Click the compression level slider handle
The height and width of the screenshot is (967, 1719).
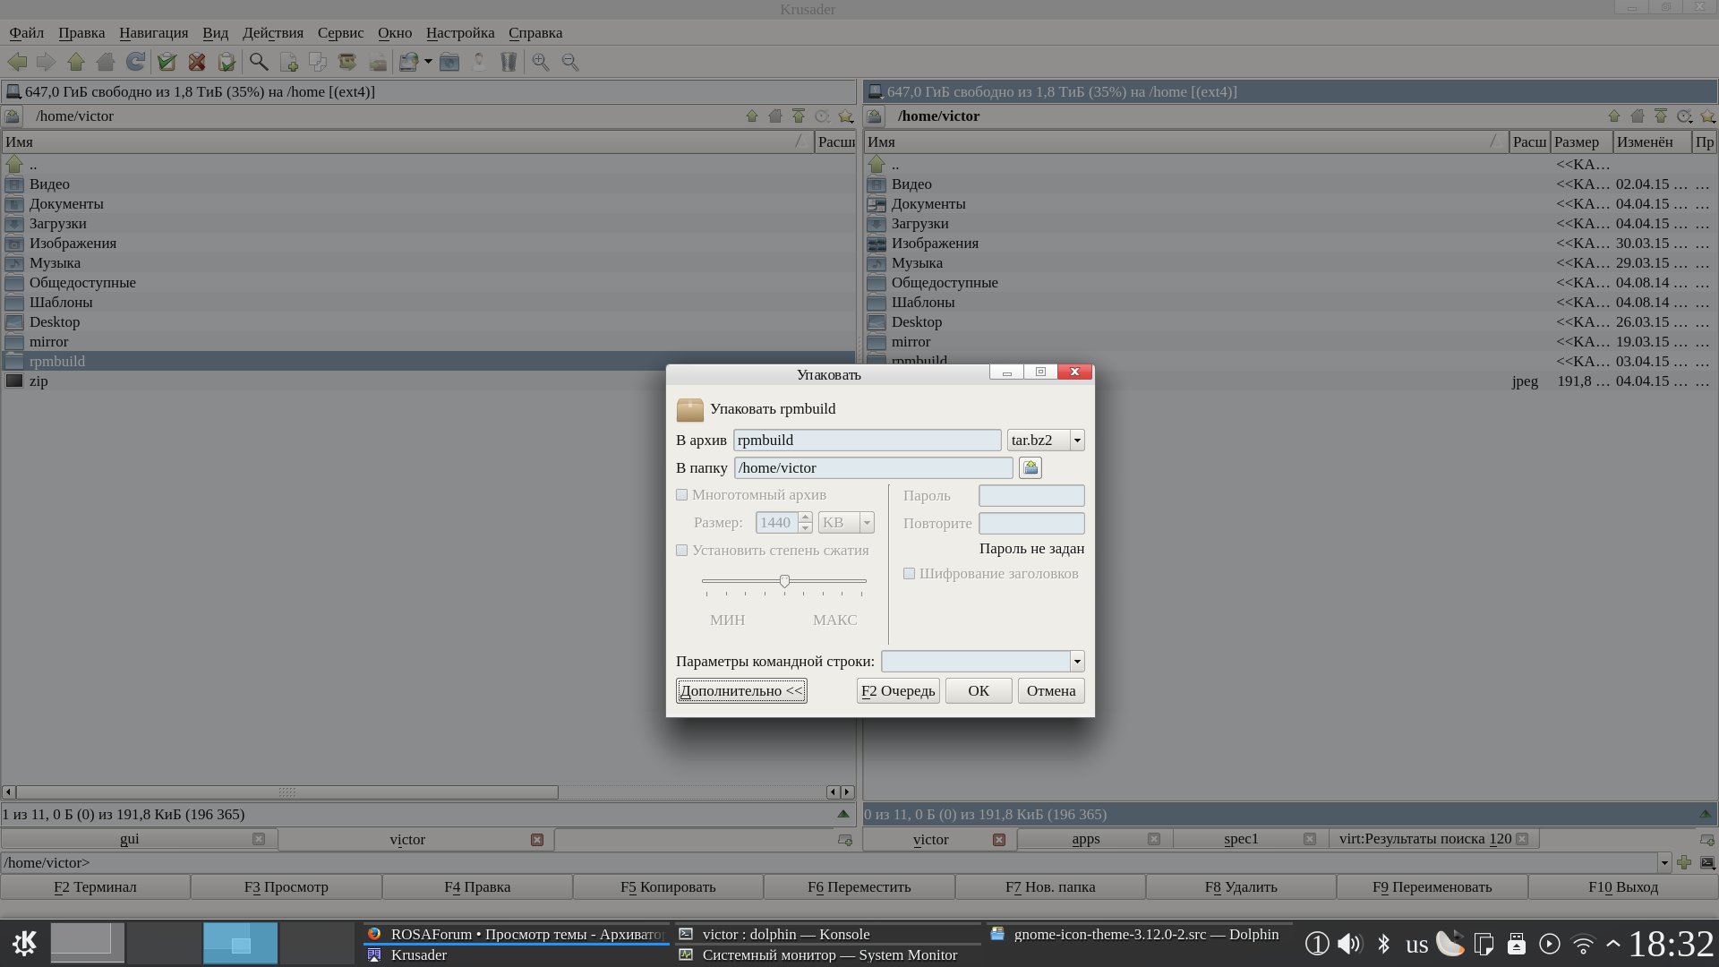(x=784, y=581)
